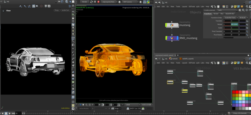Image resolution: width=251 pixels, height=115 pixels.
Task: Pause the Redshift IPR render
Action: click(x=95, y=2)
